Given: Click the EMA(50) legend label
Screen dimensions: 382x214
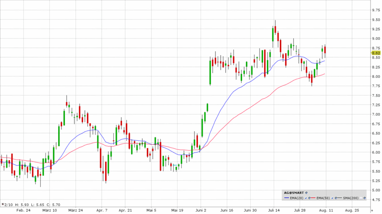Looking at the screenshot, I should pos(323,198).
